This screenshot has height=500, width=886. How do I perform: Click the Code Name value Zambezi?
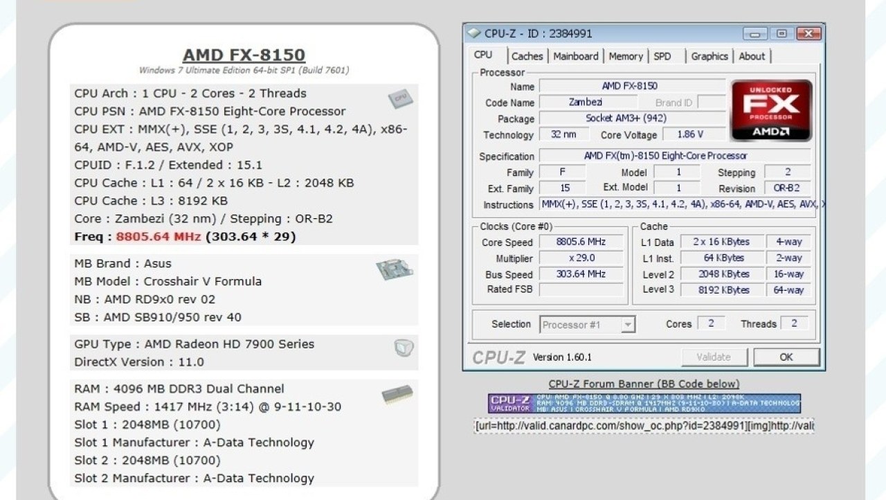[x=586, y=102]
